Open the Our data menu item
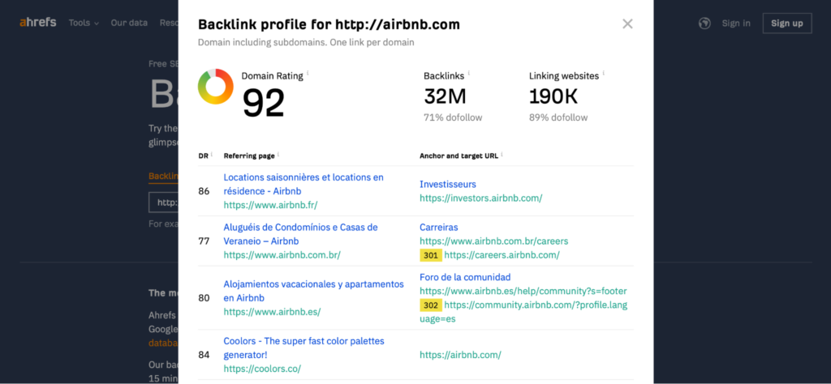This screenshot has width=831, height=384. click(x=129, y=23)
